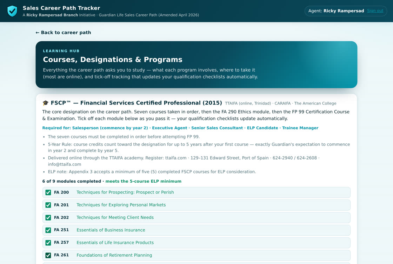This screenshot has width=393, height=264.
Task: Click the Courses, Designations & Programs heading
Action: [x=113, y=60]
